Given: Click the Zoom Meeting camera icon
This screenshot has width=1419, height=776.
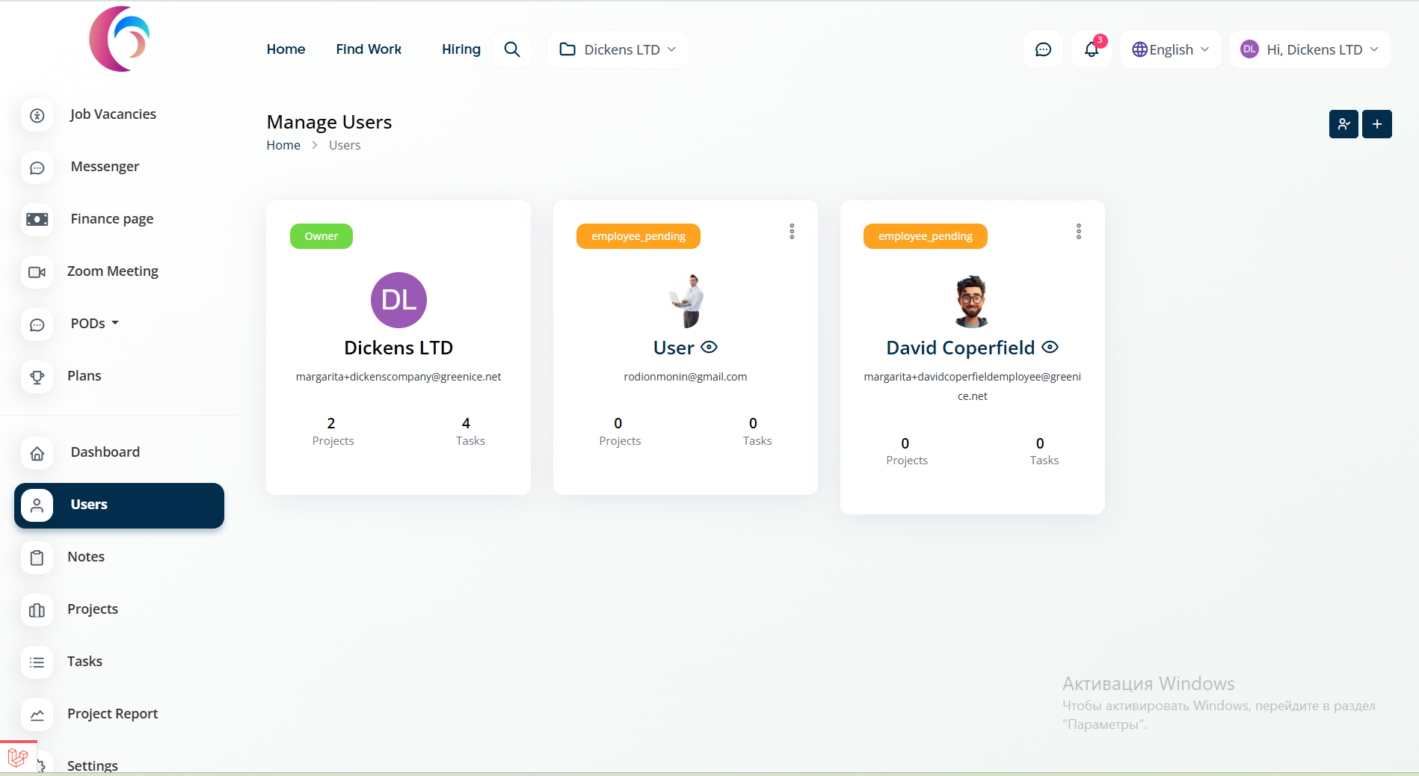Looking at the screenshot, I should (x=37, y=272).
